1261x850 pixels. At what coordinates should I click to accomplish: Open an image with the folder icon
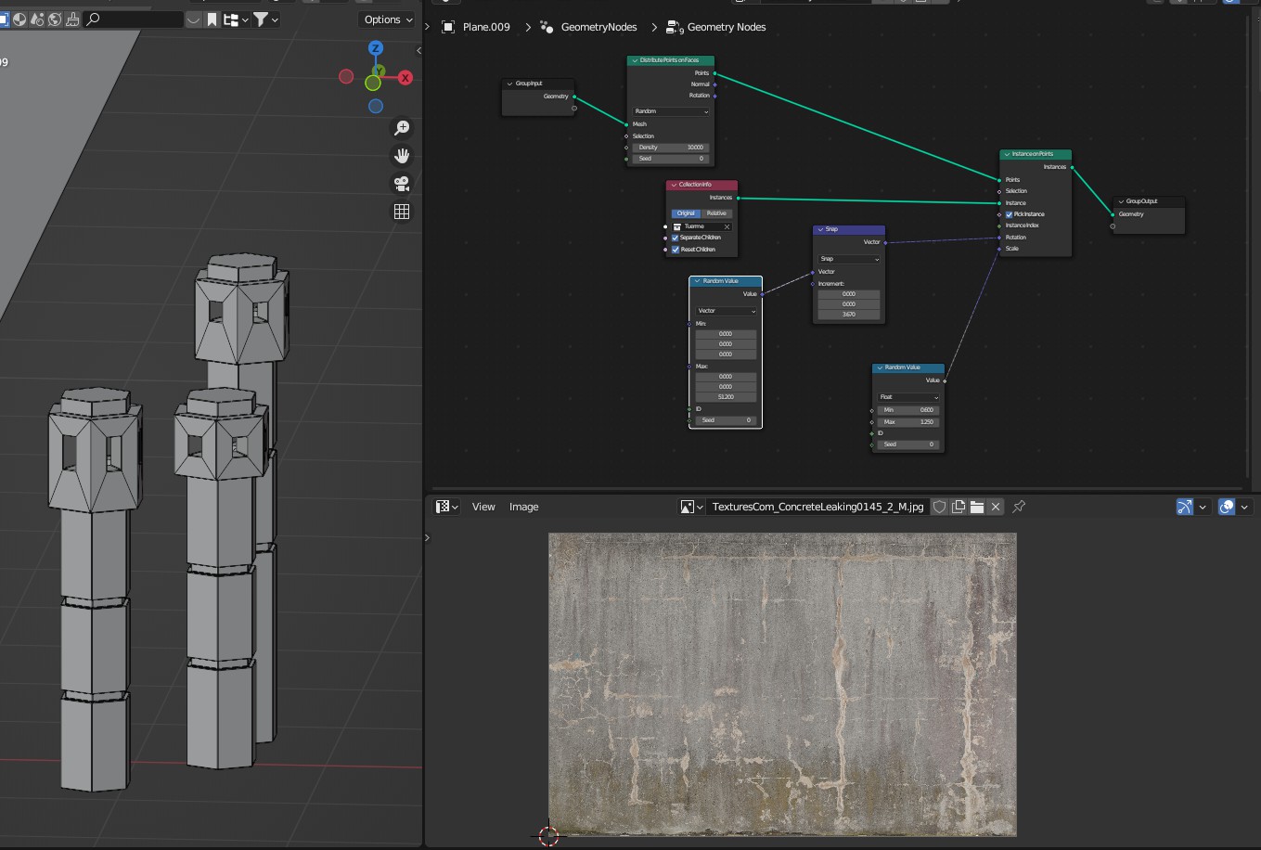click(x=976, y=507)
